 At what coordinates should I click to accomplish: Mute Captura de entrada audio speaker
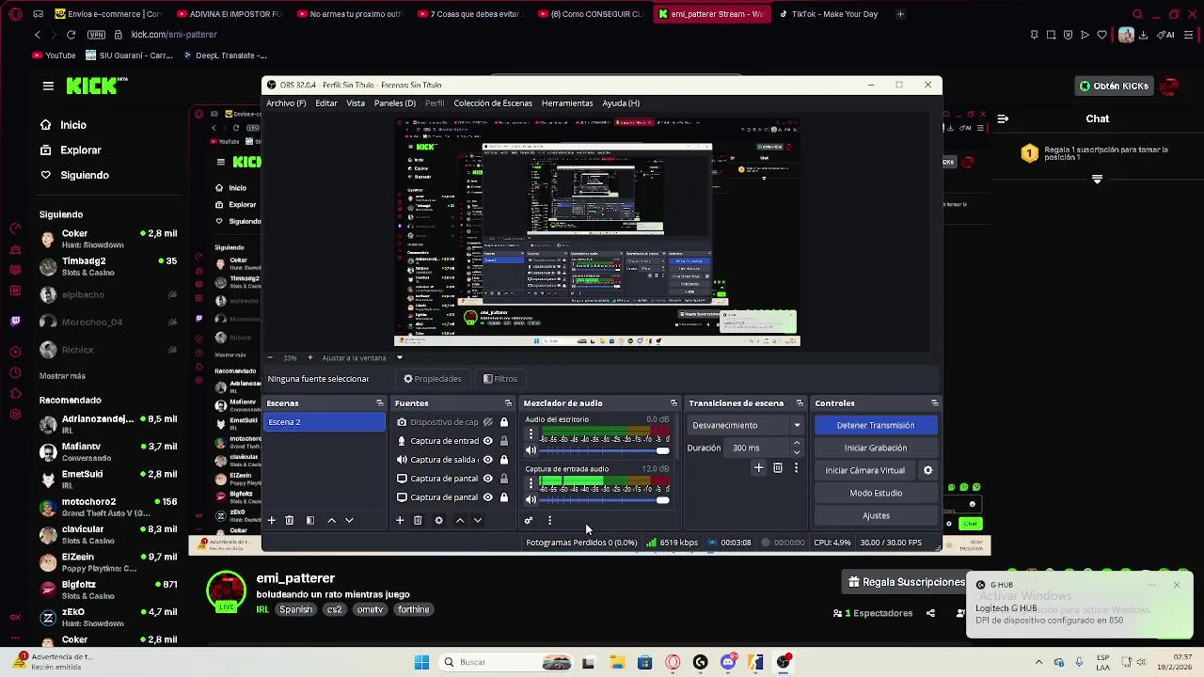click(531, 499)
